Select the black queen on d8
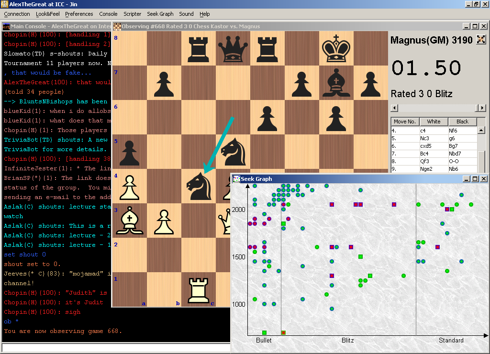 tap(233, 48)
